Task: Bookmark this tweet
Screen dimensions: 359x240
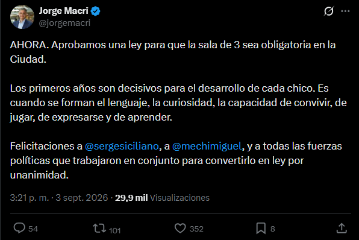Action: pos(261,229)
